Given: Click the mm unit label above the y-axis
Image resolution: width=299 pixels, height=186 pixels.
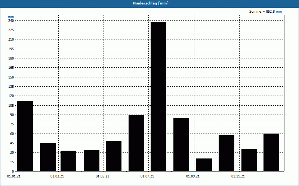Looking at the screenshot, I should (x=11, y=17).
